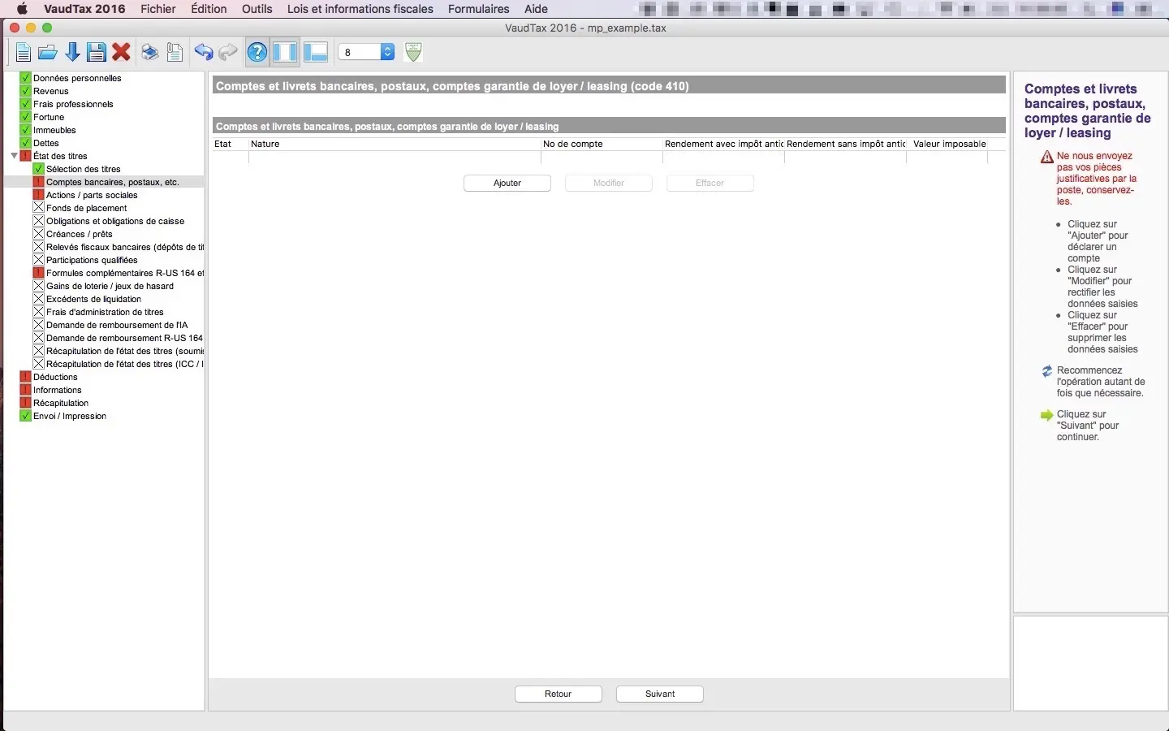Open Lois et informations fiscales menu

pos(360,9)
